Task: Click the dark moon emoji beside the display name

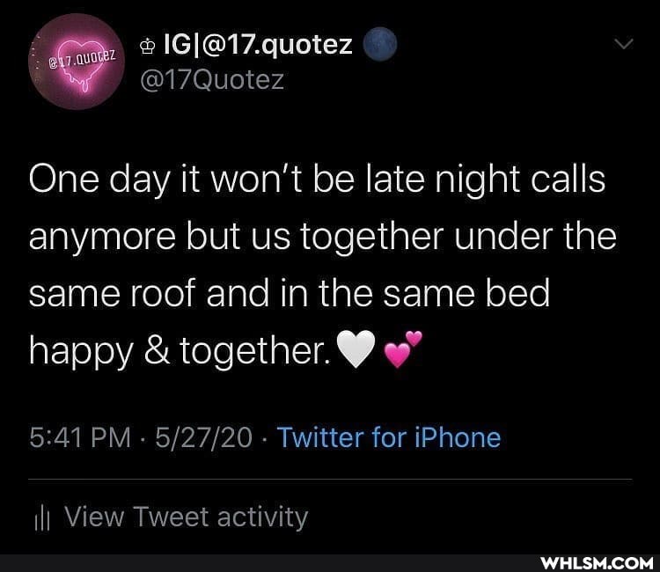Action: click(x=379, y=44)
